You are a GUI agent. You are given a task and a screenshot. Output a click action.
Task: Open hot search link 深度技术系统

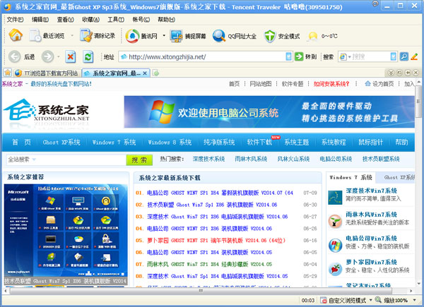[x=208, y=159]
